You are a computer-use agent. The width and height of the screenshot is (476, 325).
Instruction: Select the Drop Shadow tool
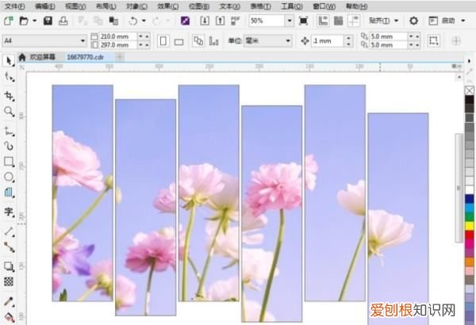[x=9, y=266]
